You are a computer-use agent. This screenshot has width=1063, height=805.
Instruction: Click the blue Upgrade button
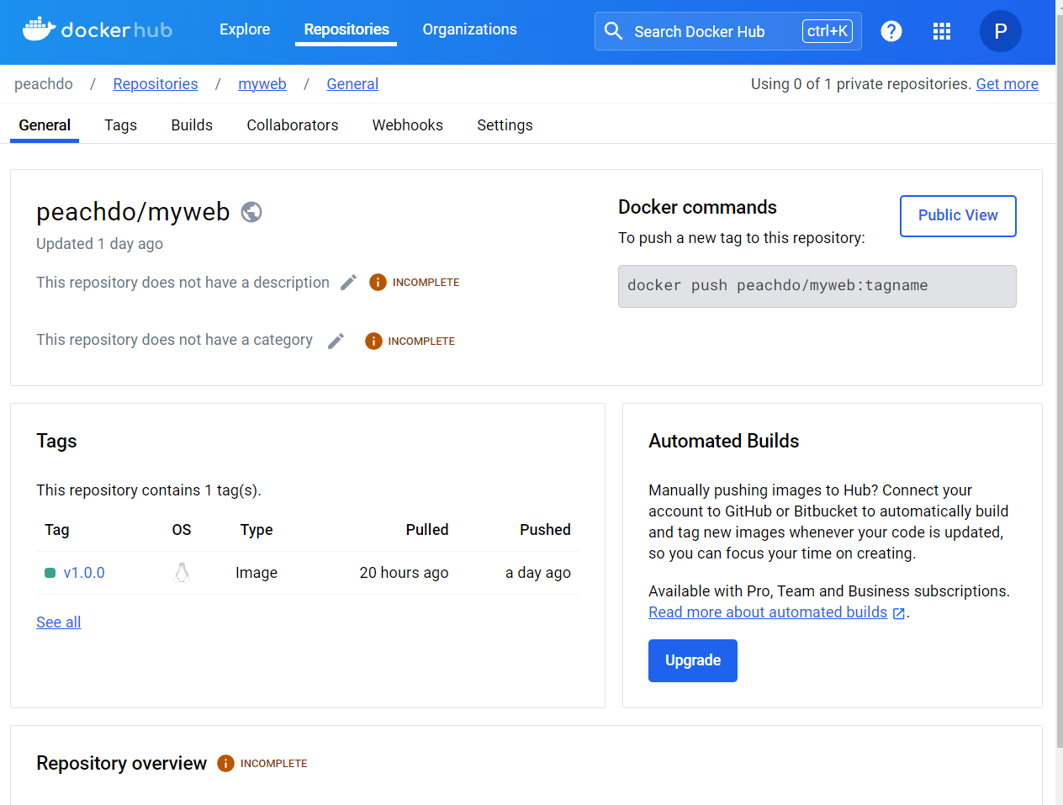click(693, 660)
